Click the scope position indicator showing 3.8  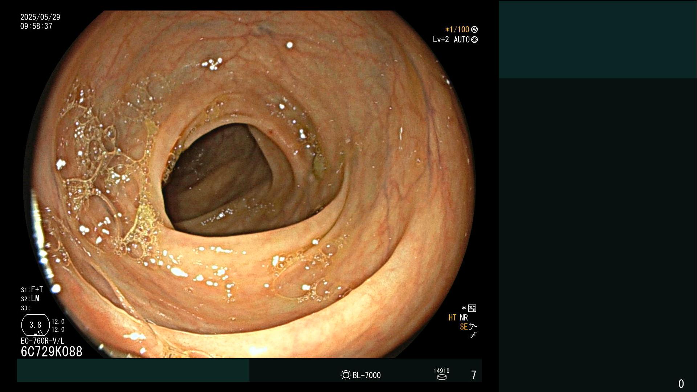click(x=36, y=325)
